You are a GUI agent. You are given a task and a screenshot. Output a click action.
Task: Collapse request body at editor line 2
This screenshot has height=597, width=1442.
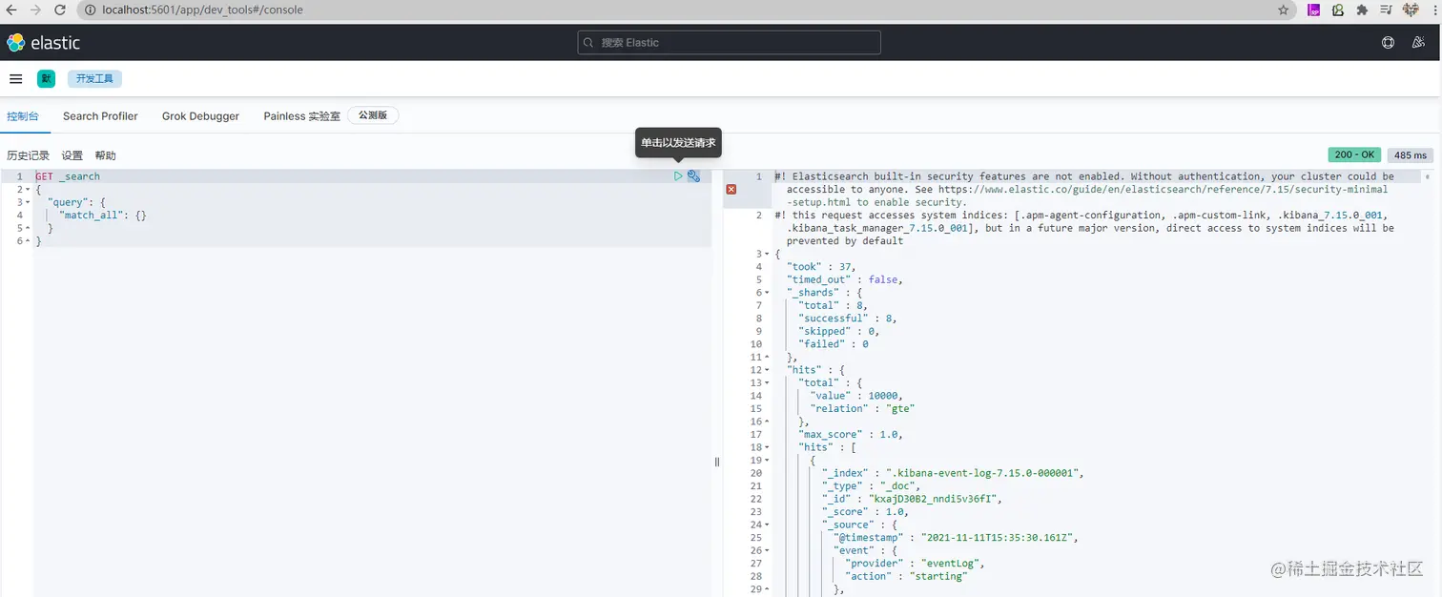[x=28, y=190]
